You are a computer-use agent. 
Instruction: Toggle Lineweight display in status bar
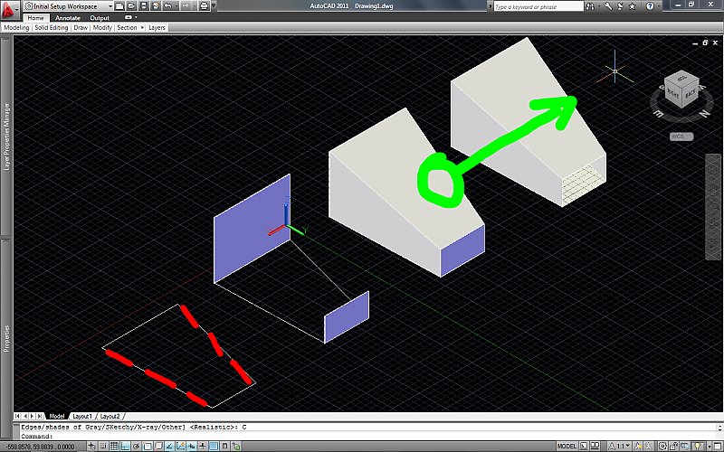202,446
